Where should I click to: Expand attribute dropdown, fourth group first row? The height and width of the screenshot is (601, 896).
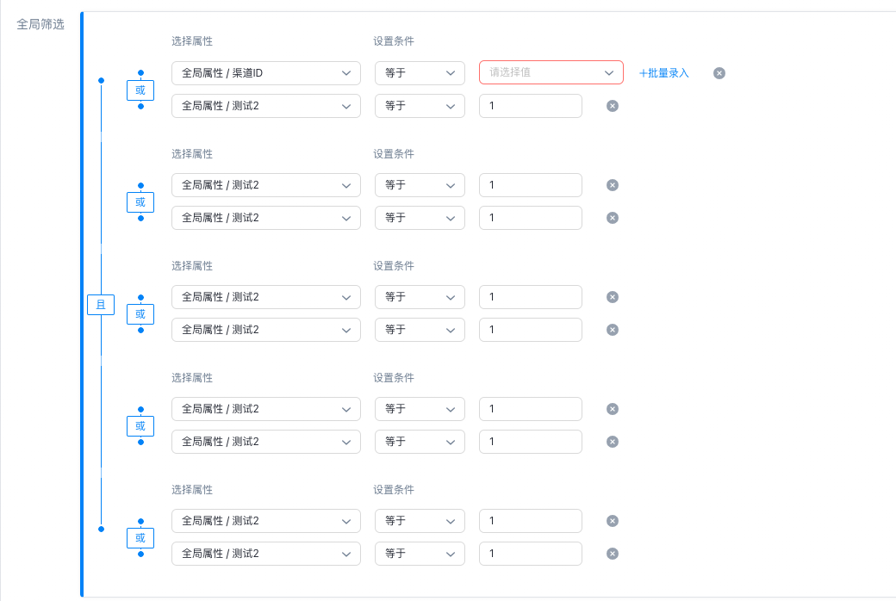click(x=265, y=409)
